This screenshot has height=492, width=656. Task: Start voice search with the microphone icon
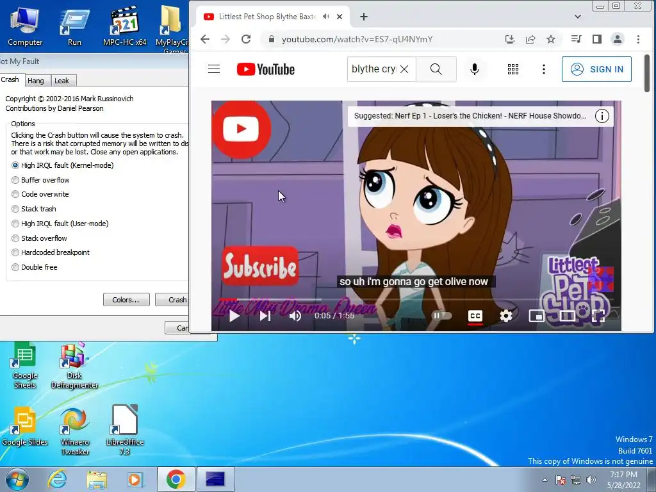tap(475, 69)
